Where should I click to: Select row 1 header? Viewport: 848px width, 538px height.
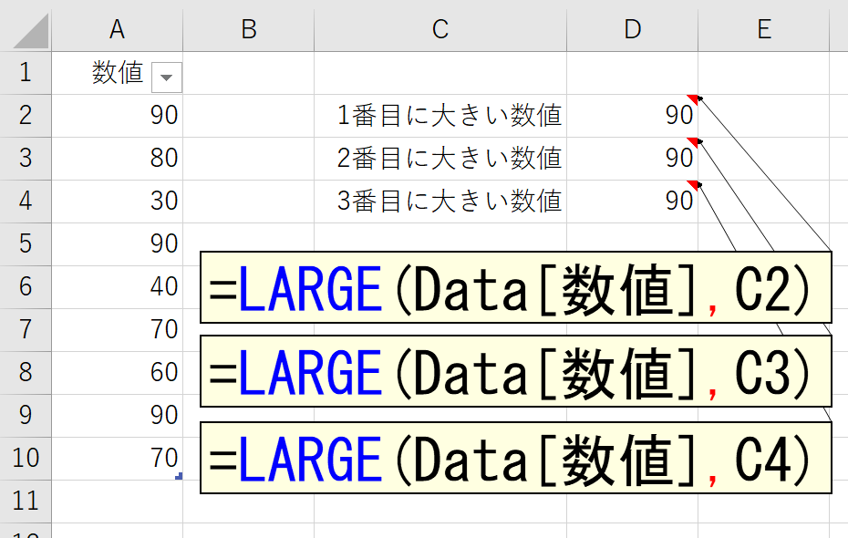[x=26, y=73]
